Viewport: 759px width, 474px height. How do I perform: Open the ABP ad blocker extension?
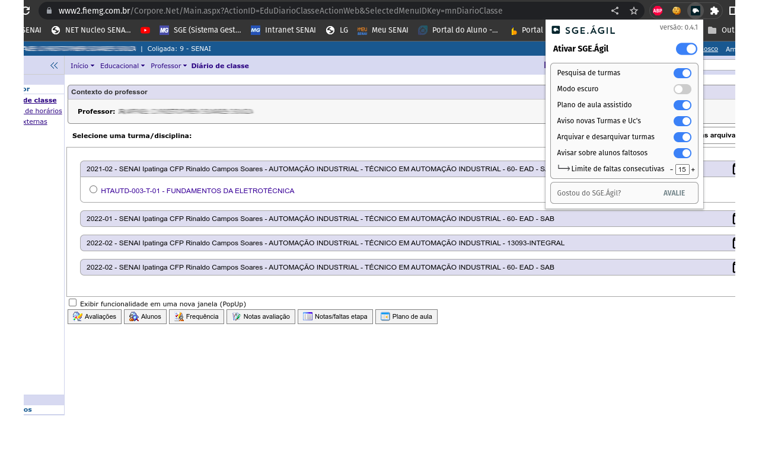click(658, 11)
